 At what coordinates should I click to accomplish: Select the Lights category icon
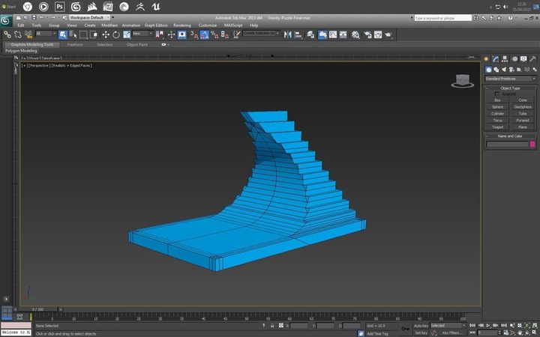(x=505, y=70)
